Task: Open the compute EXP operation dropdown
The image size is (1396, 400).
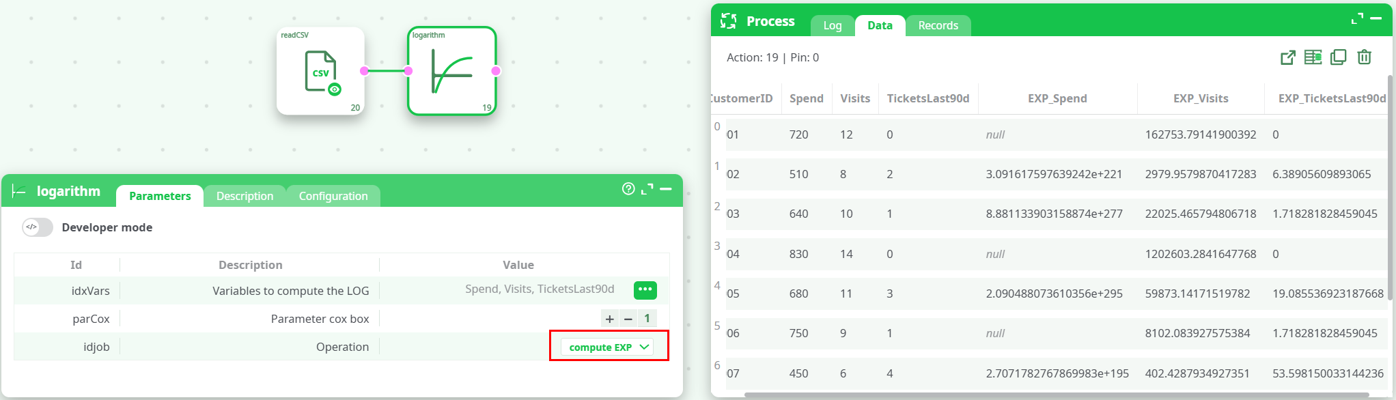Action: 607,347
